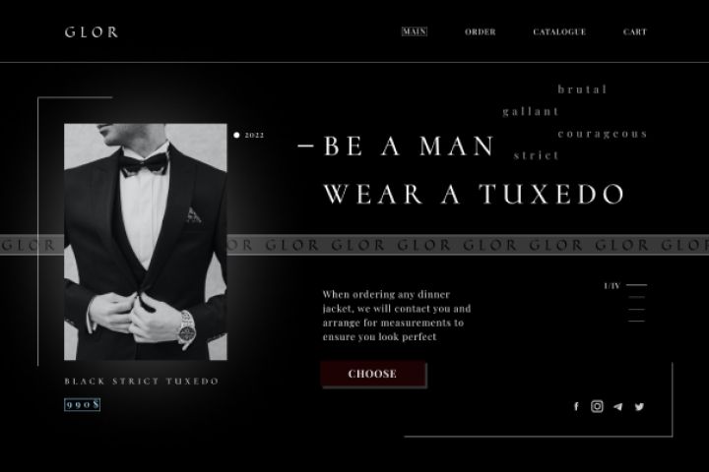Jump to the third slide indicator line
This screenshot has height=472, width=709.
tap(637, 310)
